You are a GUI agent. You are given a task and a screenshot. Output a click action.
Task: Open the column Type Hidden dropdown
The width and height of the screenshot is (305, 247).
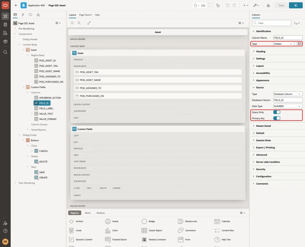[x=284, y=44]
